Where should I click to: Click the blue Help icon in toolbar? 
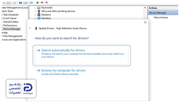21,3
